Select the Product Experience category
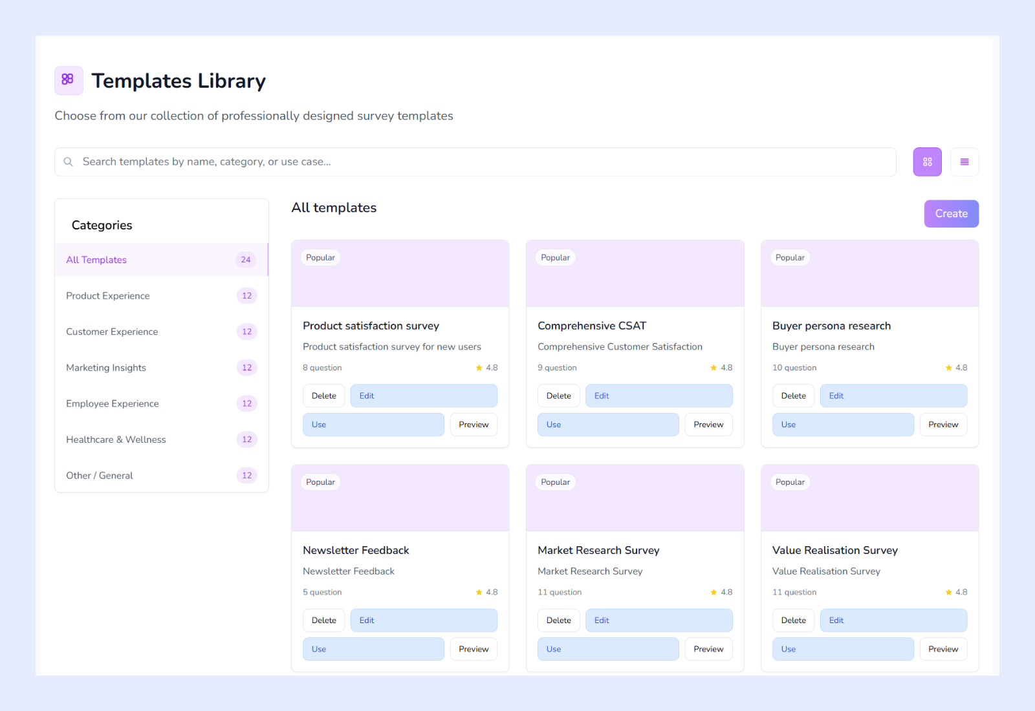Viewport: 1035px width, 711px height. tap(107, 295)
